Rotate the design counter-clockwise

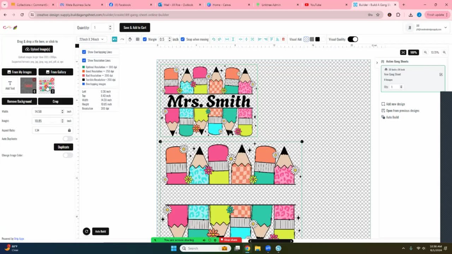pos(213,39)
